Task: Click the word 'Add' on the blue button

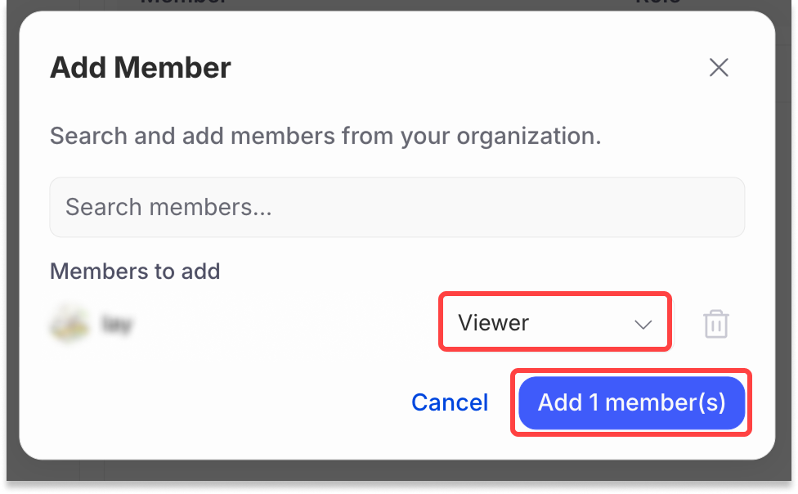Action: click(560, 402)
